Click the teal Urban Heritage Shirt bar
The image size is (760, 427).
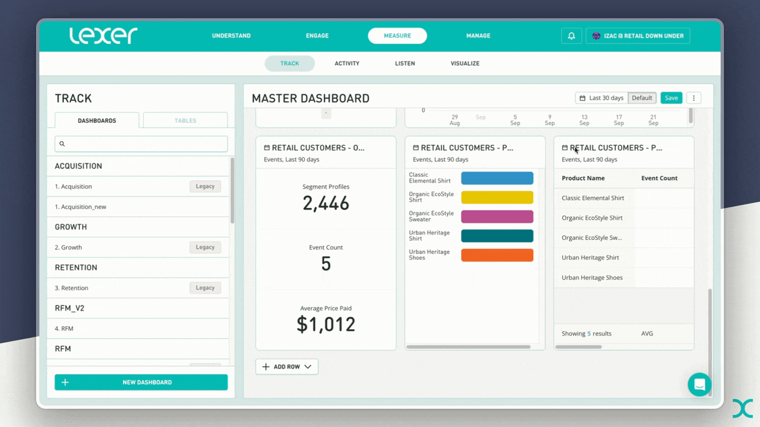click(497, 235)
